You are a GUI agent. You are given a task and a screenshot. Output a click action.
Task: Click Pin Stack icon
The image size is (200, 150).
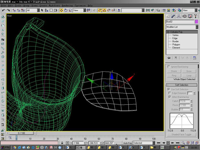pos(169,58)
